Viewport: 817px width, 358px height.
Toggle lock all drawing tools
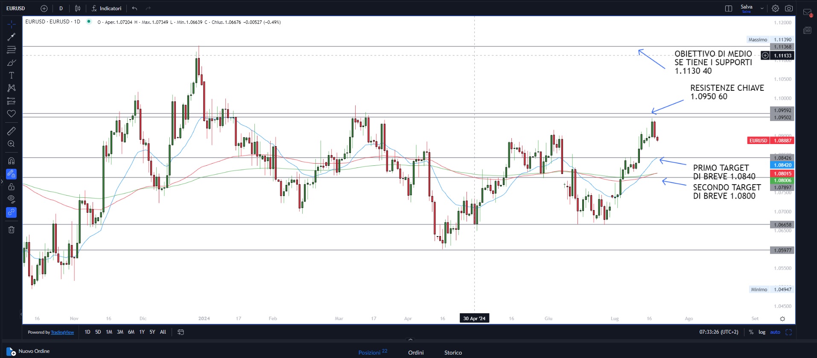tap(12, 187)
